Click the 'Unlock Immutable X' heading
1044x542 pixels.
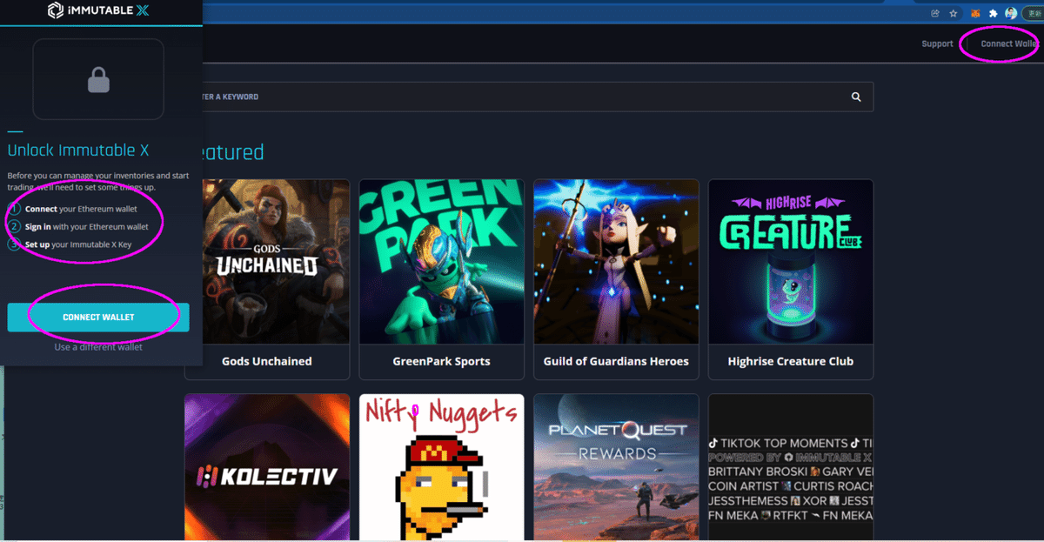tap(78, 150)
